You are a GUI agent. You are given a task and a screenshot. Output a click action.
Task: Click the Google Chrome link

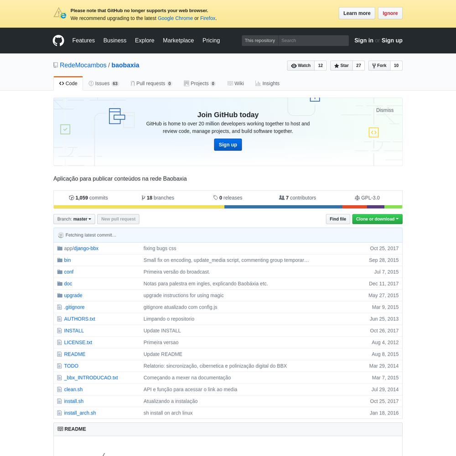point(175,18)
